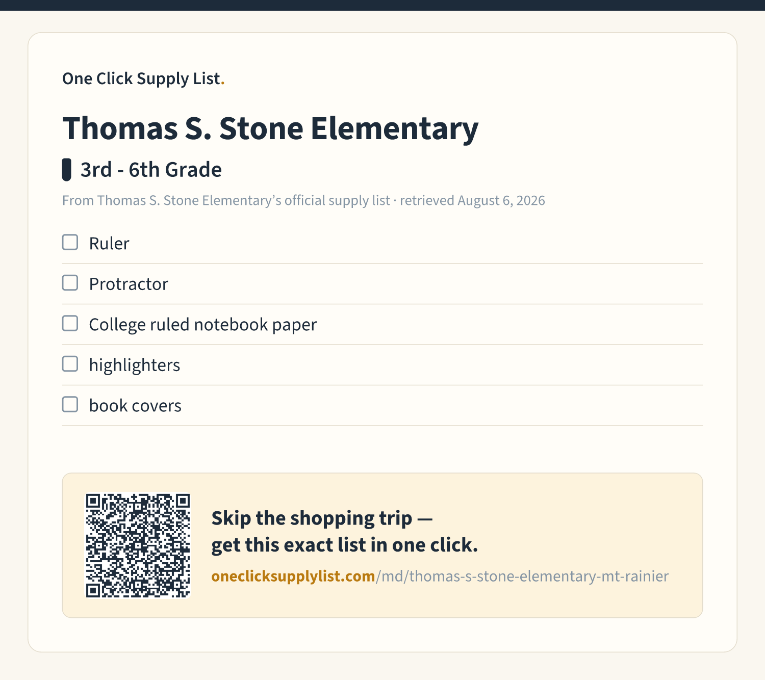Click the One Click Supply List logo
The image size is (765, 680).
(143, 79)
